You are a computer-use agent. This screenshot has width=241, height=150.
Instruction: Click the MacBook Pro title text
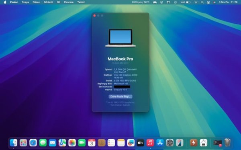point(120,59)
